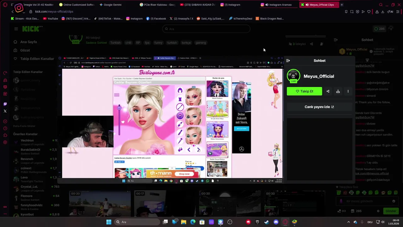This screenshot has height=227, width=403.
Task: Open History clock icon in Opera sidebar
Action: 5,128
